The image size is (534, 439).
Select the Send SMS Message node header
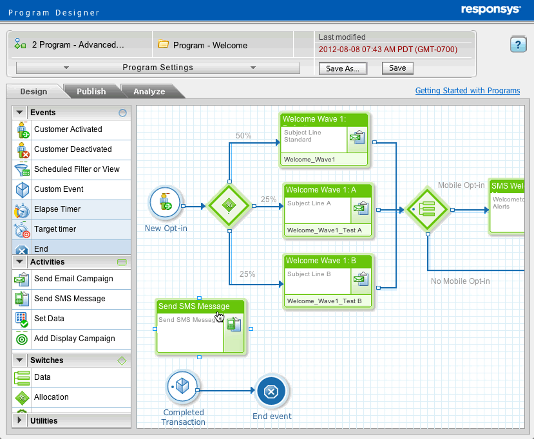pyautogui.click(x=200, y=306)
